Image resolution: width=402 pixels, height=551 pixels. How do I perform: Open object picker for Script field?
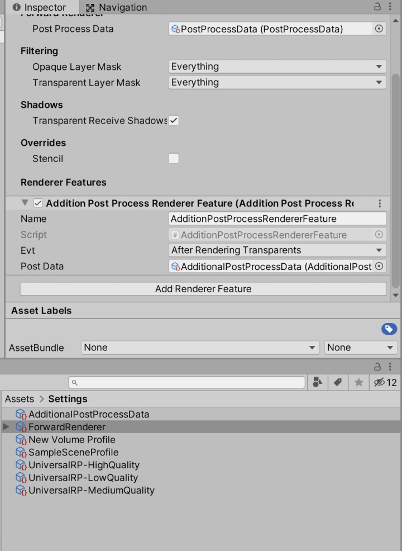[x=379, y=234]
